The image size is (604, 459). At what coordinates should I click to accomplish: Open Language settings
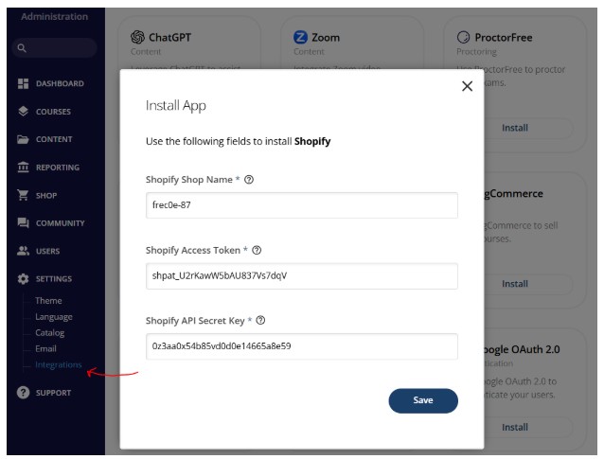pos(54,316)
